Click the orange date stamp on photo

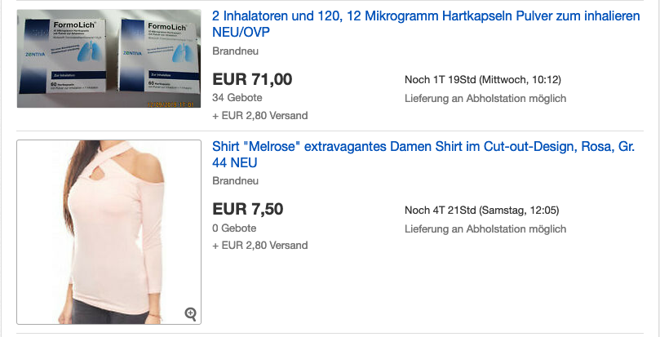point(170,104)
